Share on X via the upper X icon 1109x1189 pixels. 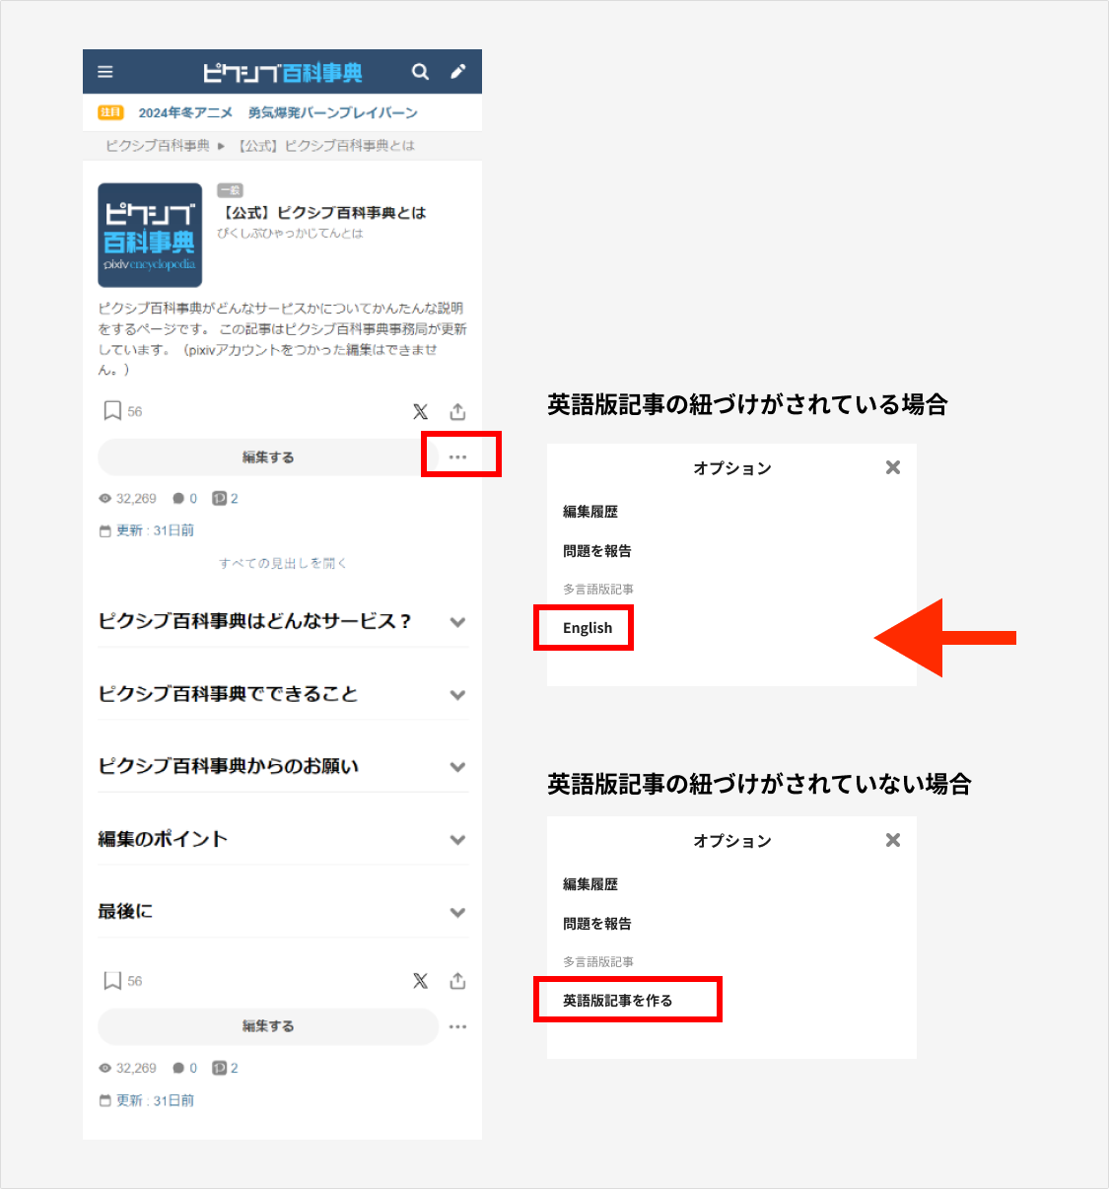[421, 412]
